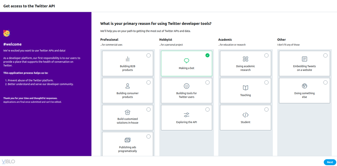
Task: Select the Doing academic research radio button
Action: click(266, 55)
